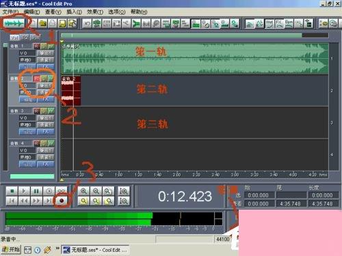
Task: Select the green audio clip on track 1
Action: click(195, 59)
